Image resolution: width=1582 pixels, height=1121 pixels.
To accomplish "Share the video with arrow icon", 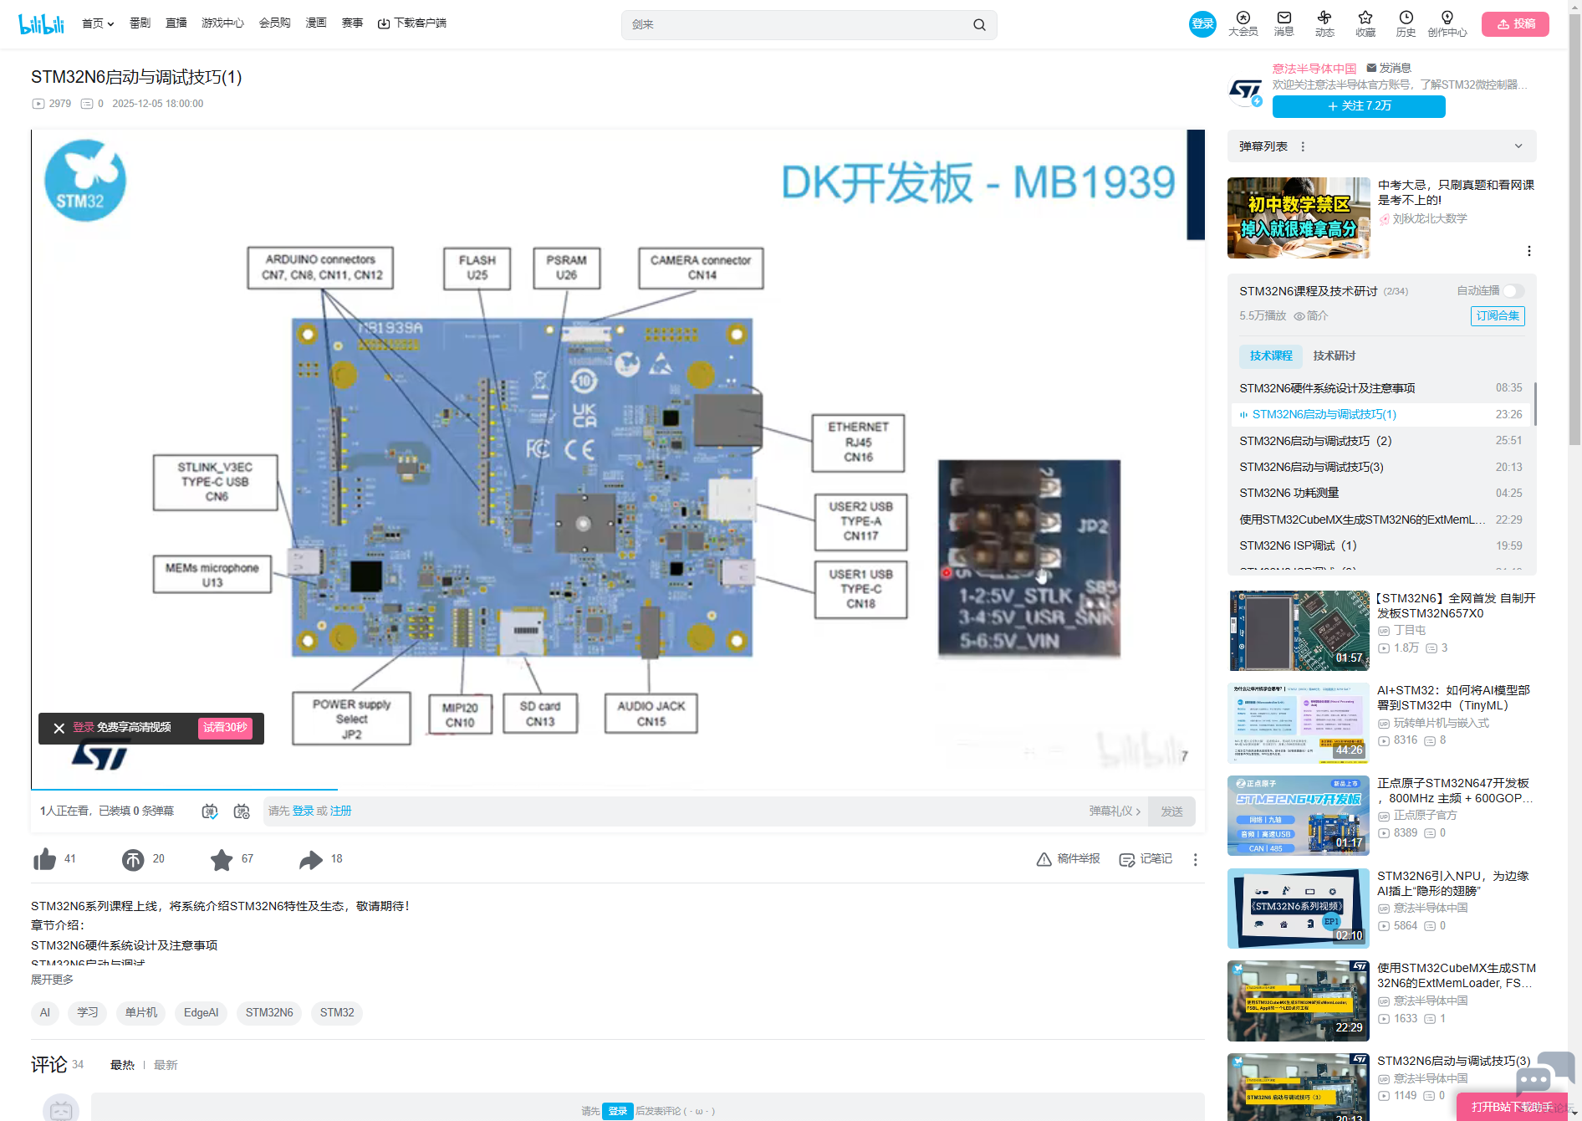I will point(311,859).
